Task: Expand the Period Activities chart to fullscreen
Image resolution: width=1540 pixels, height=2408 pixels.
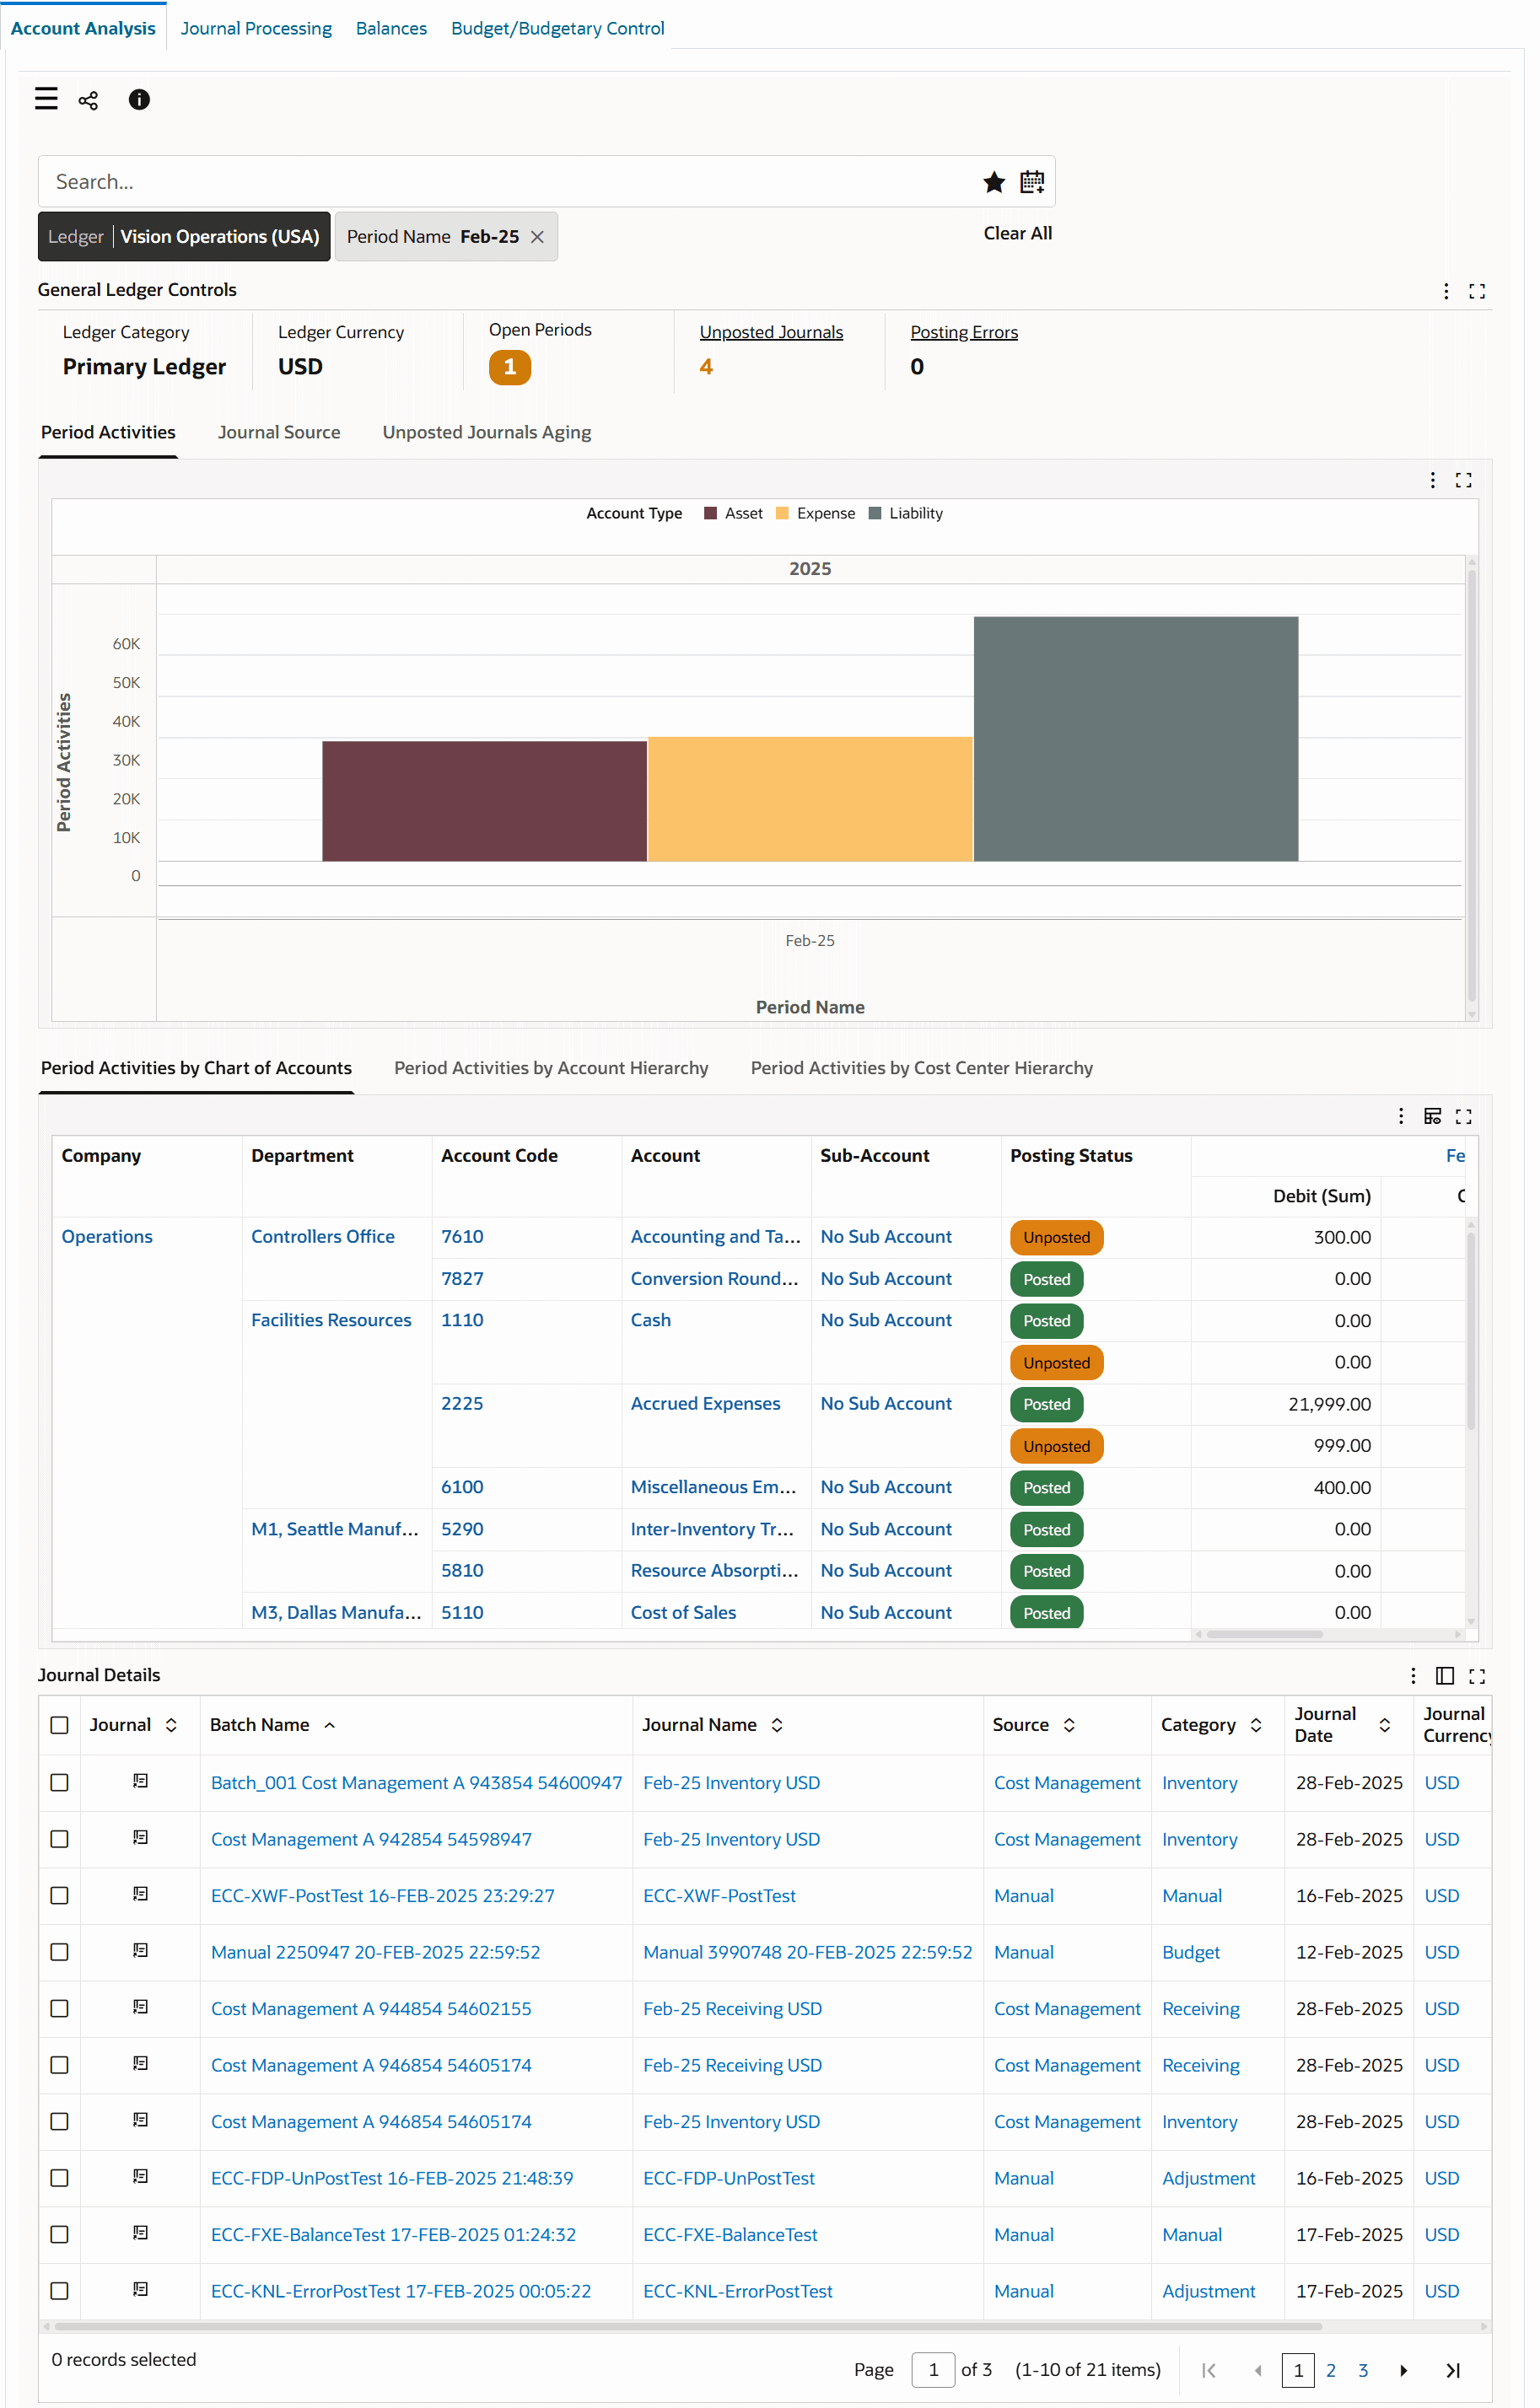Action: [x=1463, y=480]
